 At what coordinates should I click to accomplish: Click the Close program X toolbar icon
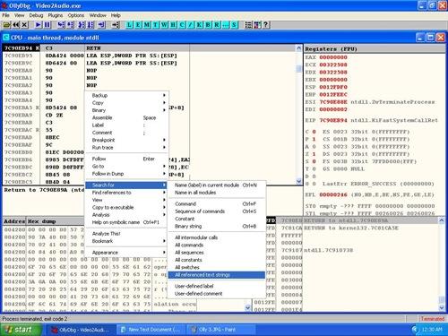[x=24, y=24]
